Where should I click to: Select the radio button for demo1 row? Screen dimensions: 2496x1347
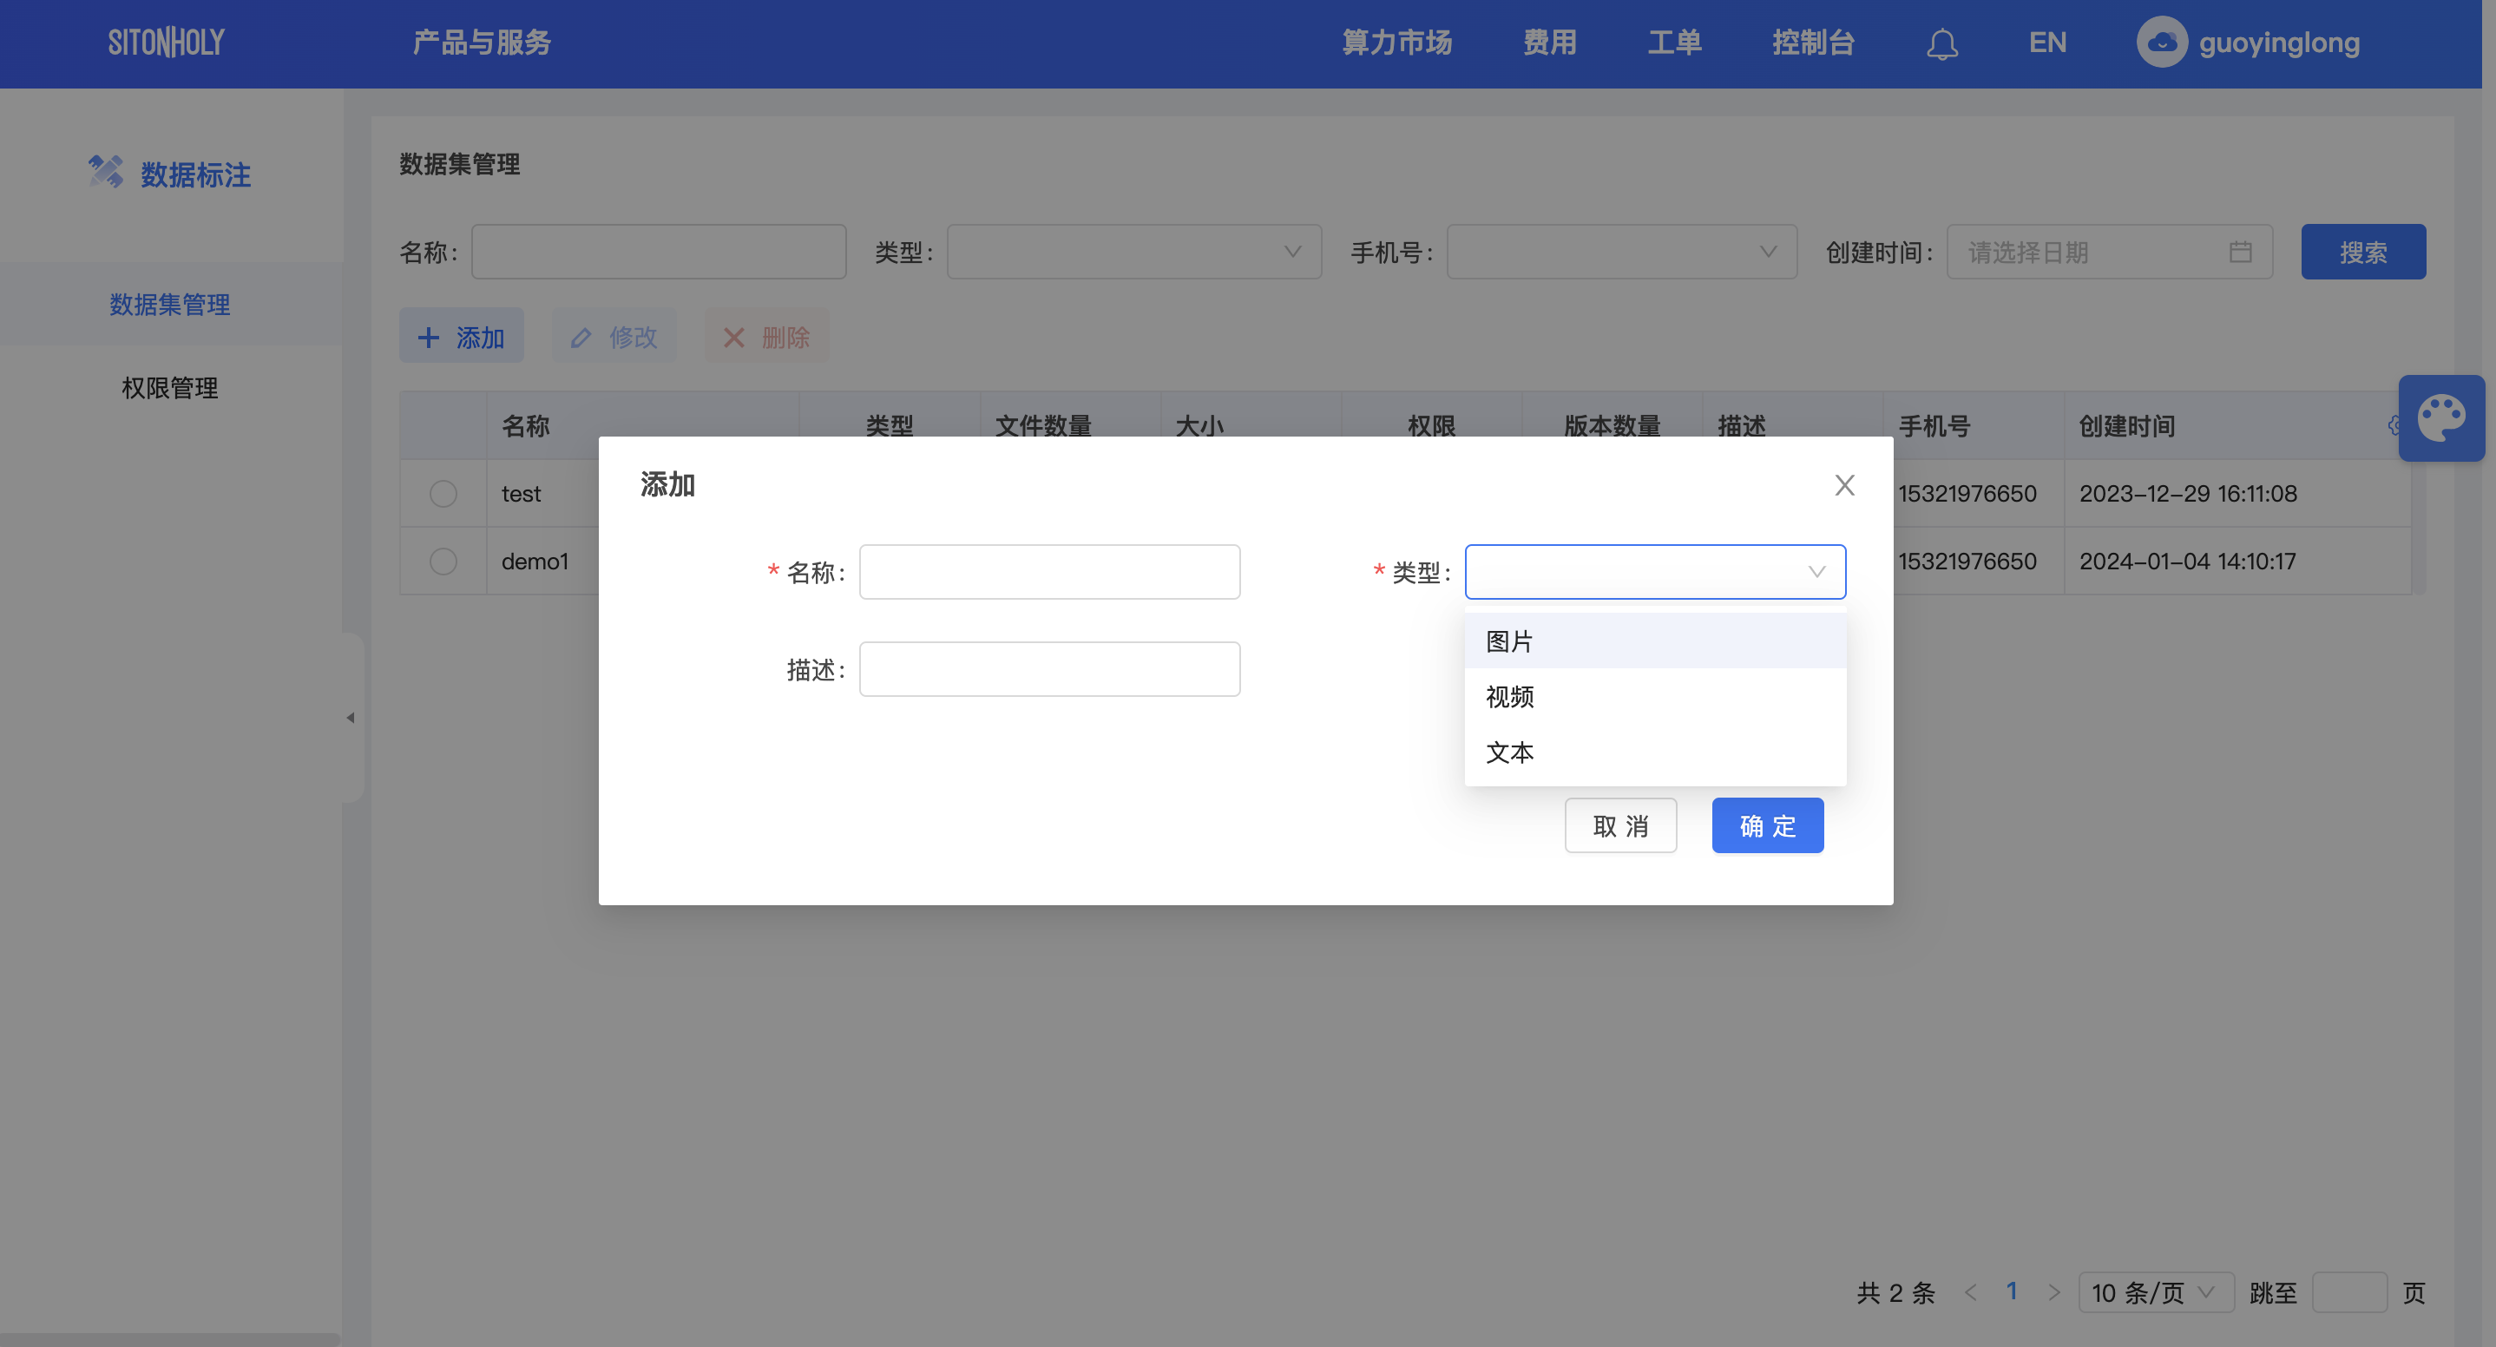(x=443, y=561)
